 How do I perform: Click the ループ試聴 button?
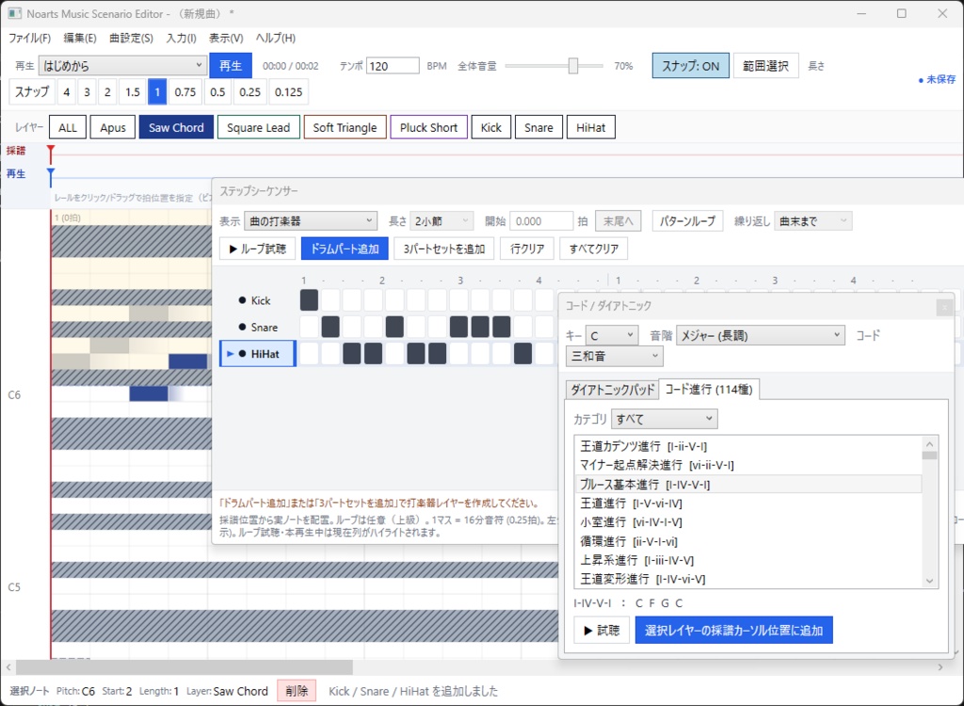257,249
